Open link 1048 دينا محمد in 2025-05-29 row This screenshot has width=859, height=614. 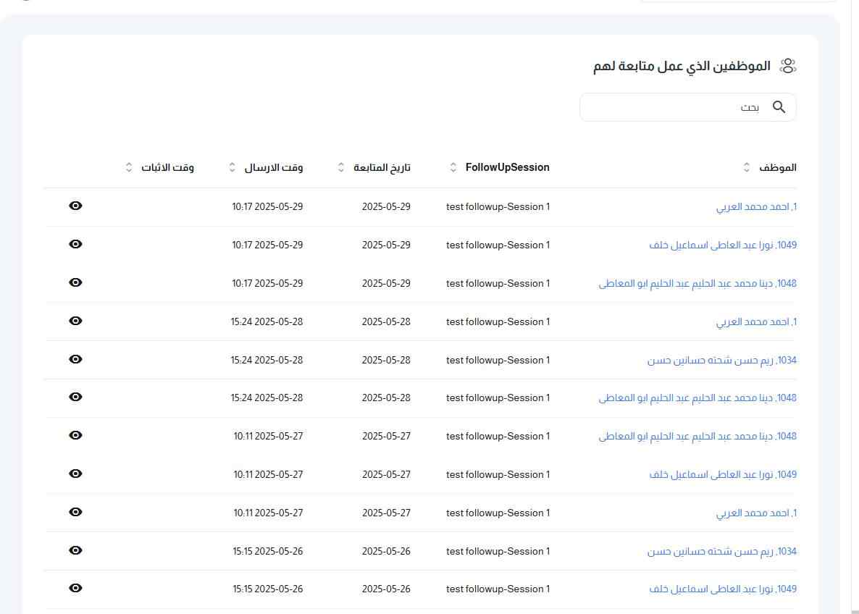click(697, 284)
